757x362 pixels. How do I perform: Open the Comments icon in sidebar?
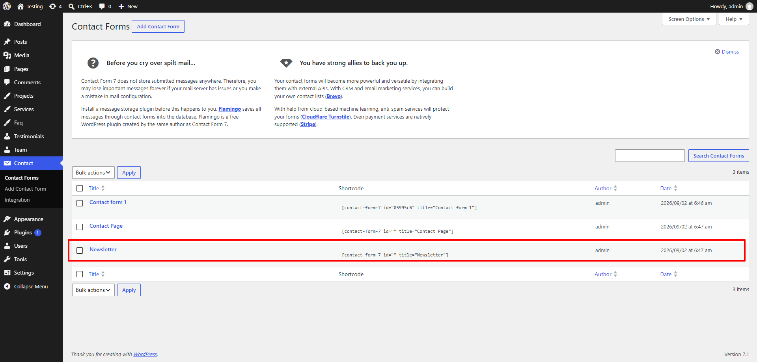pyautogui.click(x=7, y=82)
